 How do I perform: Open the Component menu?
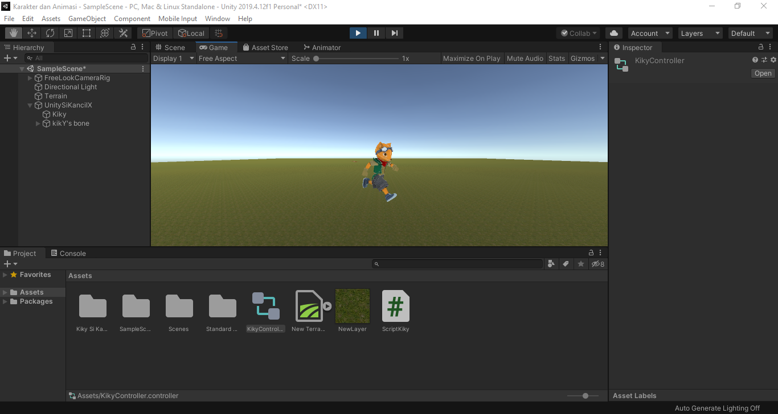[x=132, y=19]
